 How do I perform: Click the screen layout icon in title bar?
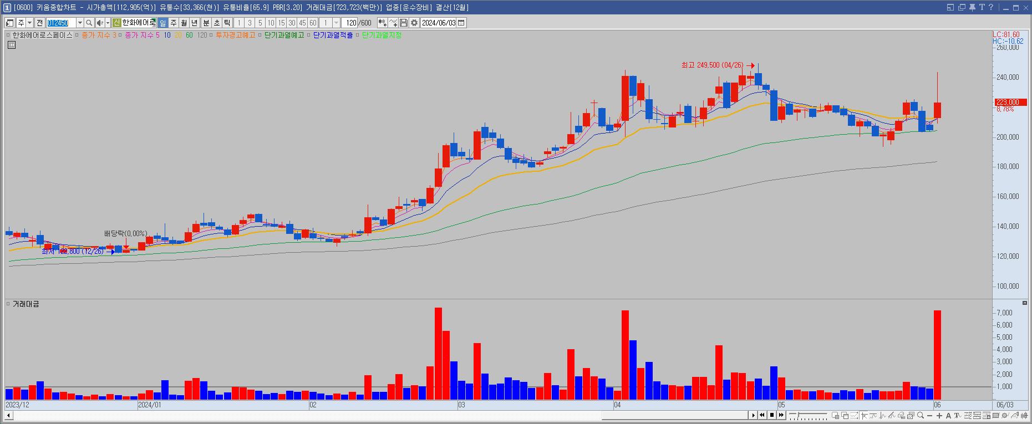950,7
